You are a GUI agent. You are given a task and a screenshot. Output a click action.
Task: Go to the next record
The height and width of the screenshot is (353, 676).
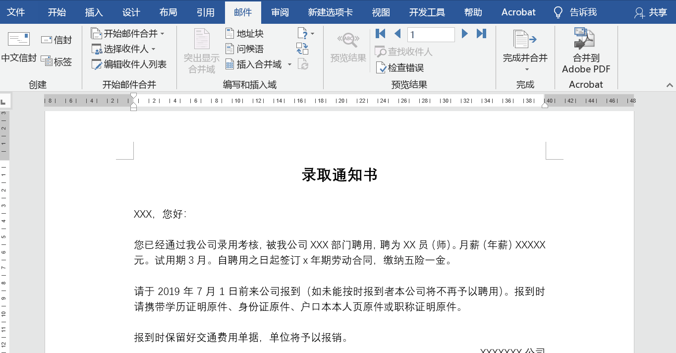[x=465, y=34]
